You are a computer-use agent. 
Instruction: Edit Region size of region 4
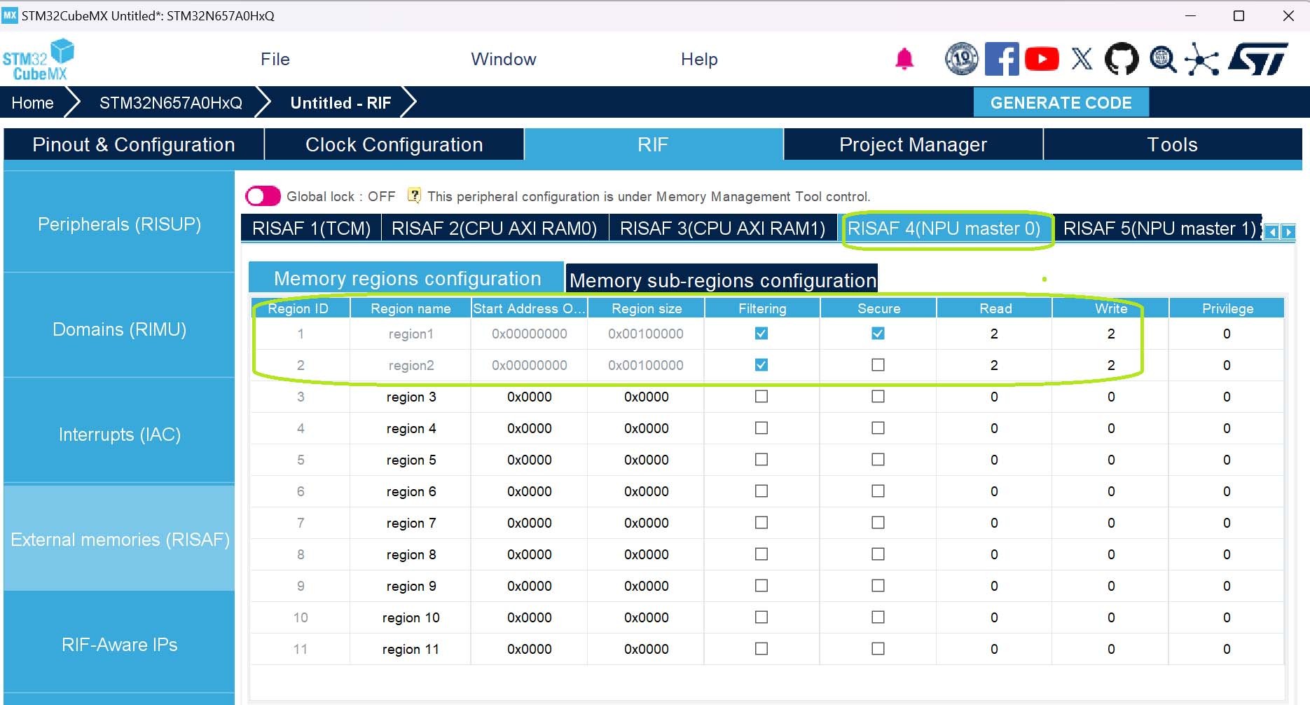pyautogui.click(x=647, y=428)
